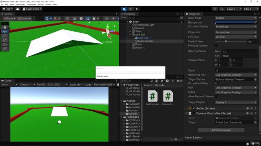261x146 pixels.
Task: Select the Move tool in Scene toolbar
Action: point(5,31)
